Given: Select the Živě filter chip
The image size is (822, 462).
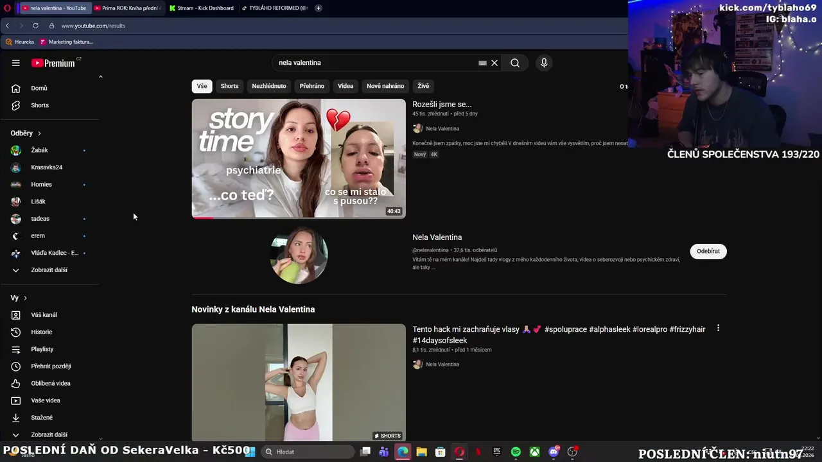Looking at the screenshot, I should tap(423, 86).
